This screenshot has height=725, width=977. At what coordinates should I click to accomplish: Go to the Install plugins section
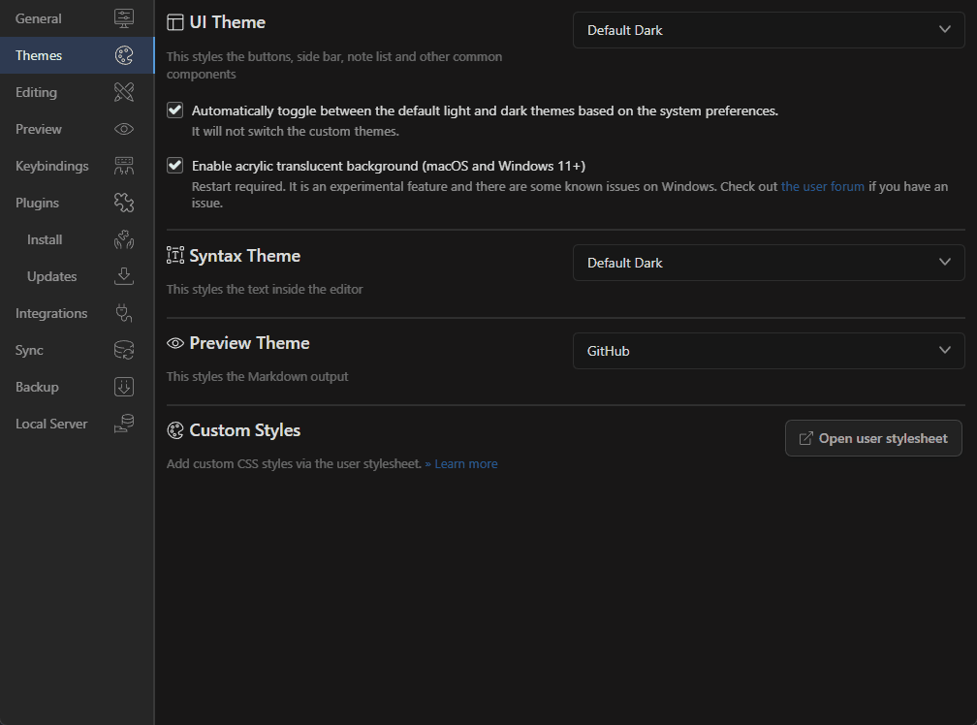(x=45, y=239)
